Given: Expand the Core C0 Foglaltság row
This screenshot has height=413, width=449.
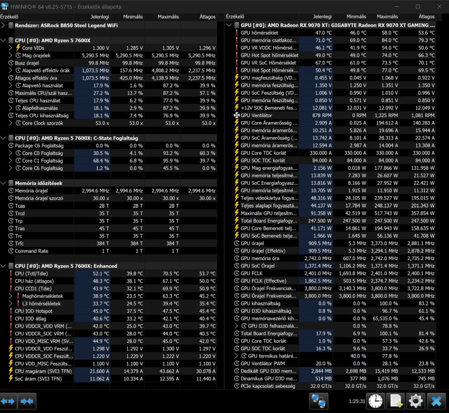Looking at the screenshot, I should [11, 153].
